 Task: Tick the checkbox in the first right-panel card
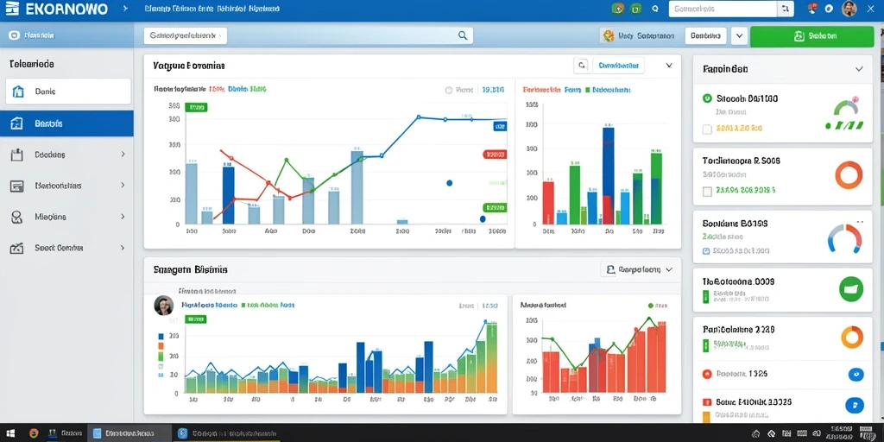pos(707,129)
